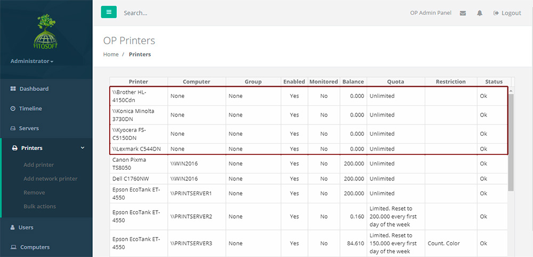Click the Timeline clock icon

click(x=13, y=109)
